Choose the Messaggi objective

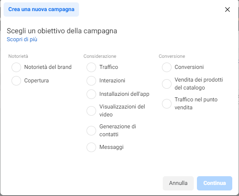click(91, 147)
